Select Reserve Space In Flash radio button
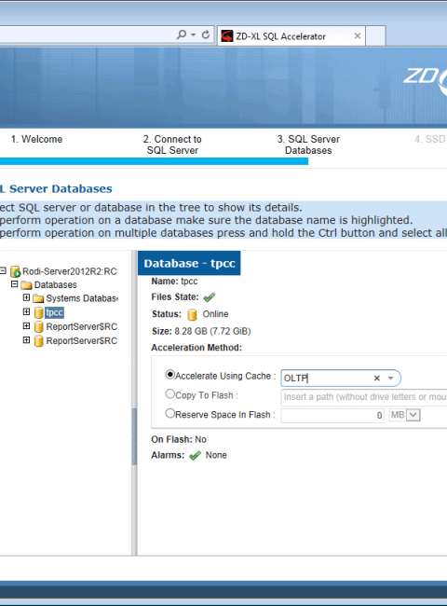447x606 pixels. click(x=169, y=413)
